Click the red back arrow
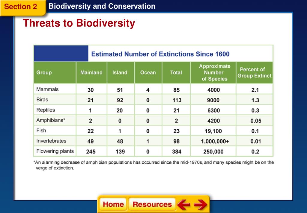The width and height of the screenshot is (307, 213). pos(183,204)
